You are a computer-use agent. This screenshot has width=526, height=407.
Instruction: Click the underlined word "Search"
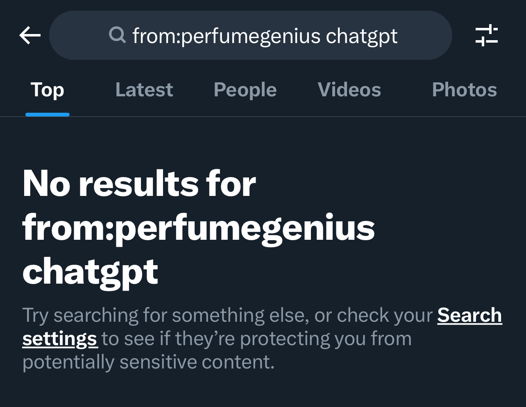[x=469, y=315]
